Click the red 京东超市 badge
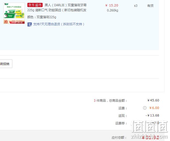 coord(35,5)
